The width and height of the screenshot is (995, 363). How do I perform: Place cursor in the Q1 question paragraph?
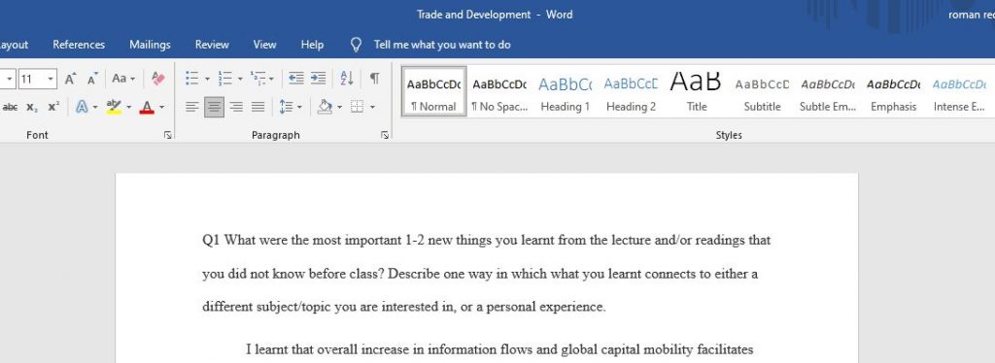tap(486, 274)
